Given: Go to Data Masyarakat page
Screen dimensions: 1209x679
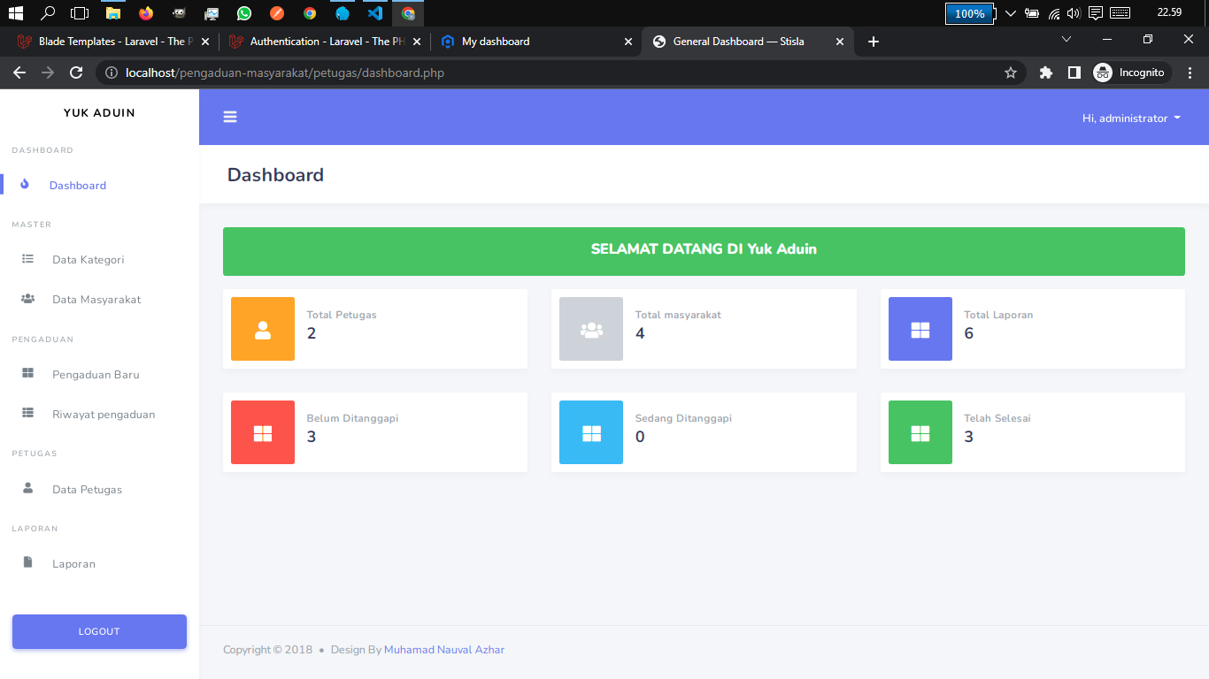Looking at the screenshot, I should point(96,300).
